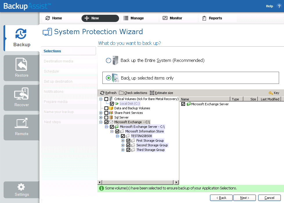The image size is (284, 203).
Task: Click the Help question mark icon
Action: click(279, 6)
